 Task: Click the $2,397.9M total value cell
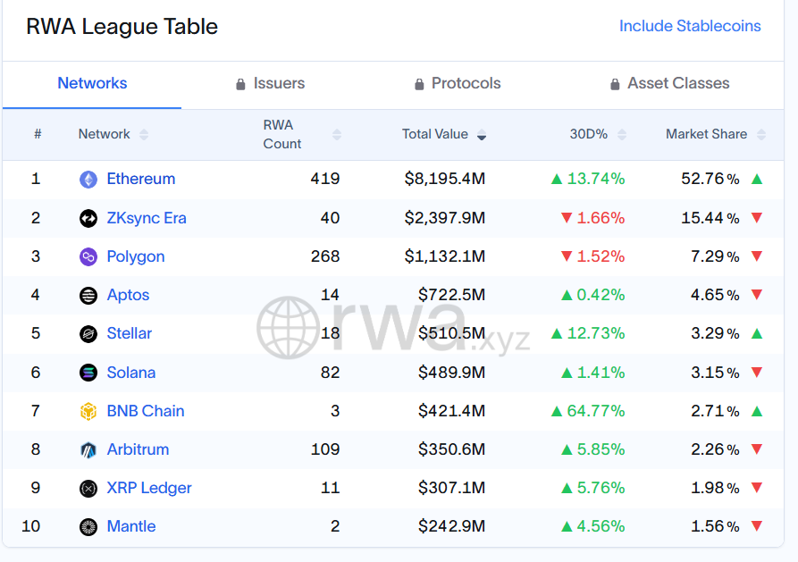tap(445, 218)
